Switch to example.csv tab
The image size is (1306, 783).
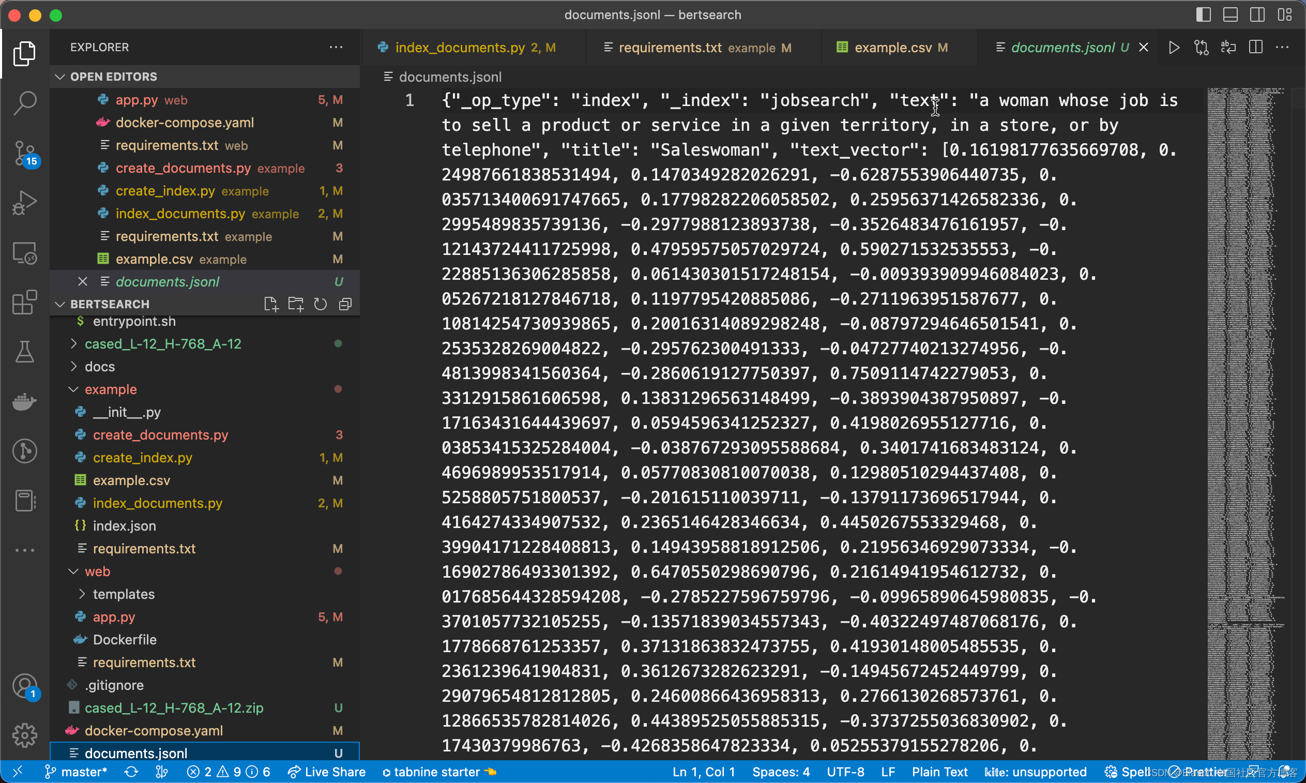pos(892,48)
